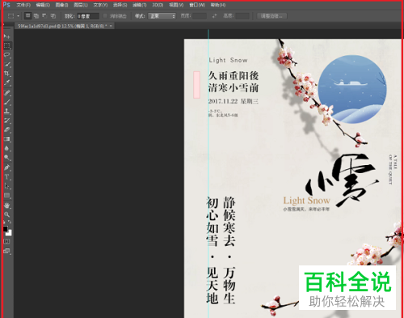The image size is (404, 318).
Task: Click the Feather value input field
Action: 88,16
